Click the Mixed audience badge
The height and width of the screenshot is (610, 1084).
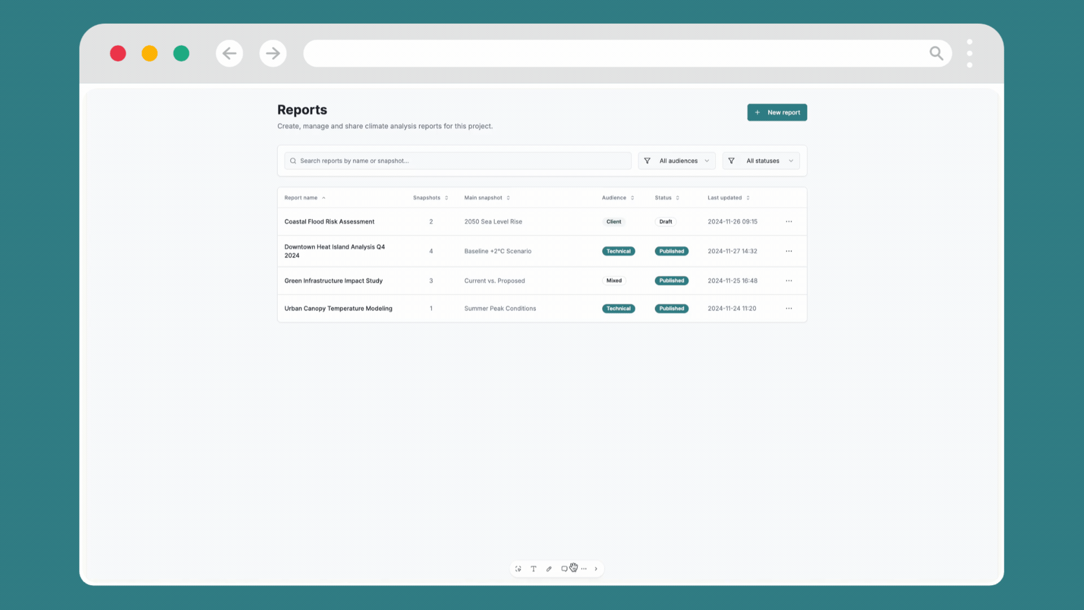(x=614, y=281)
